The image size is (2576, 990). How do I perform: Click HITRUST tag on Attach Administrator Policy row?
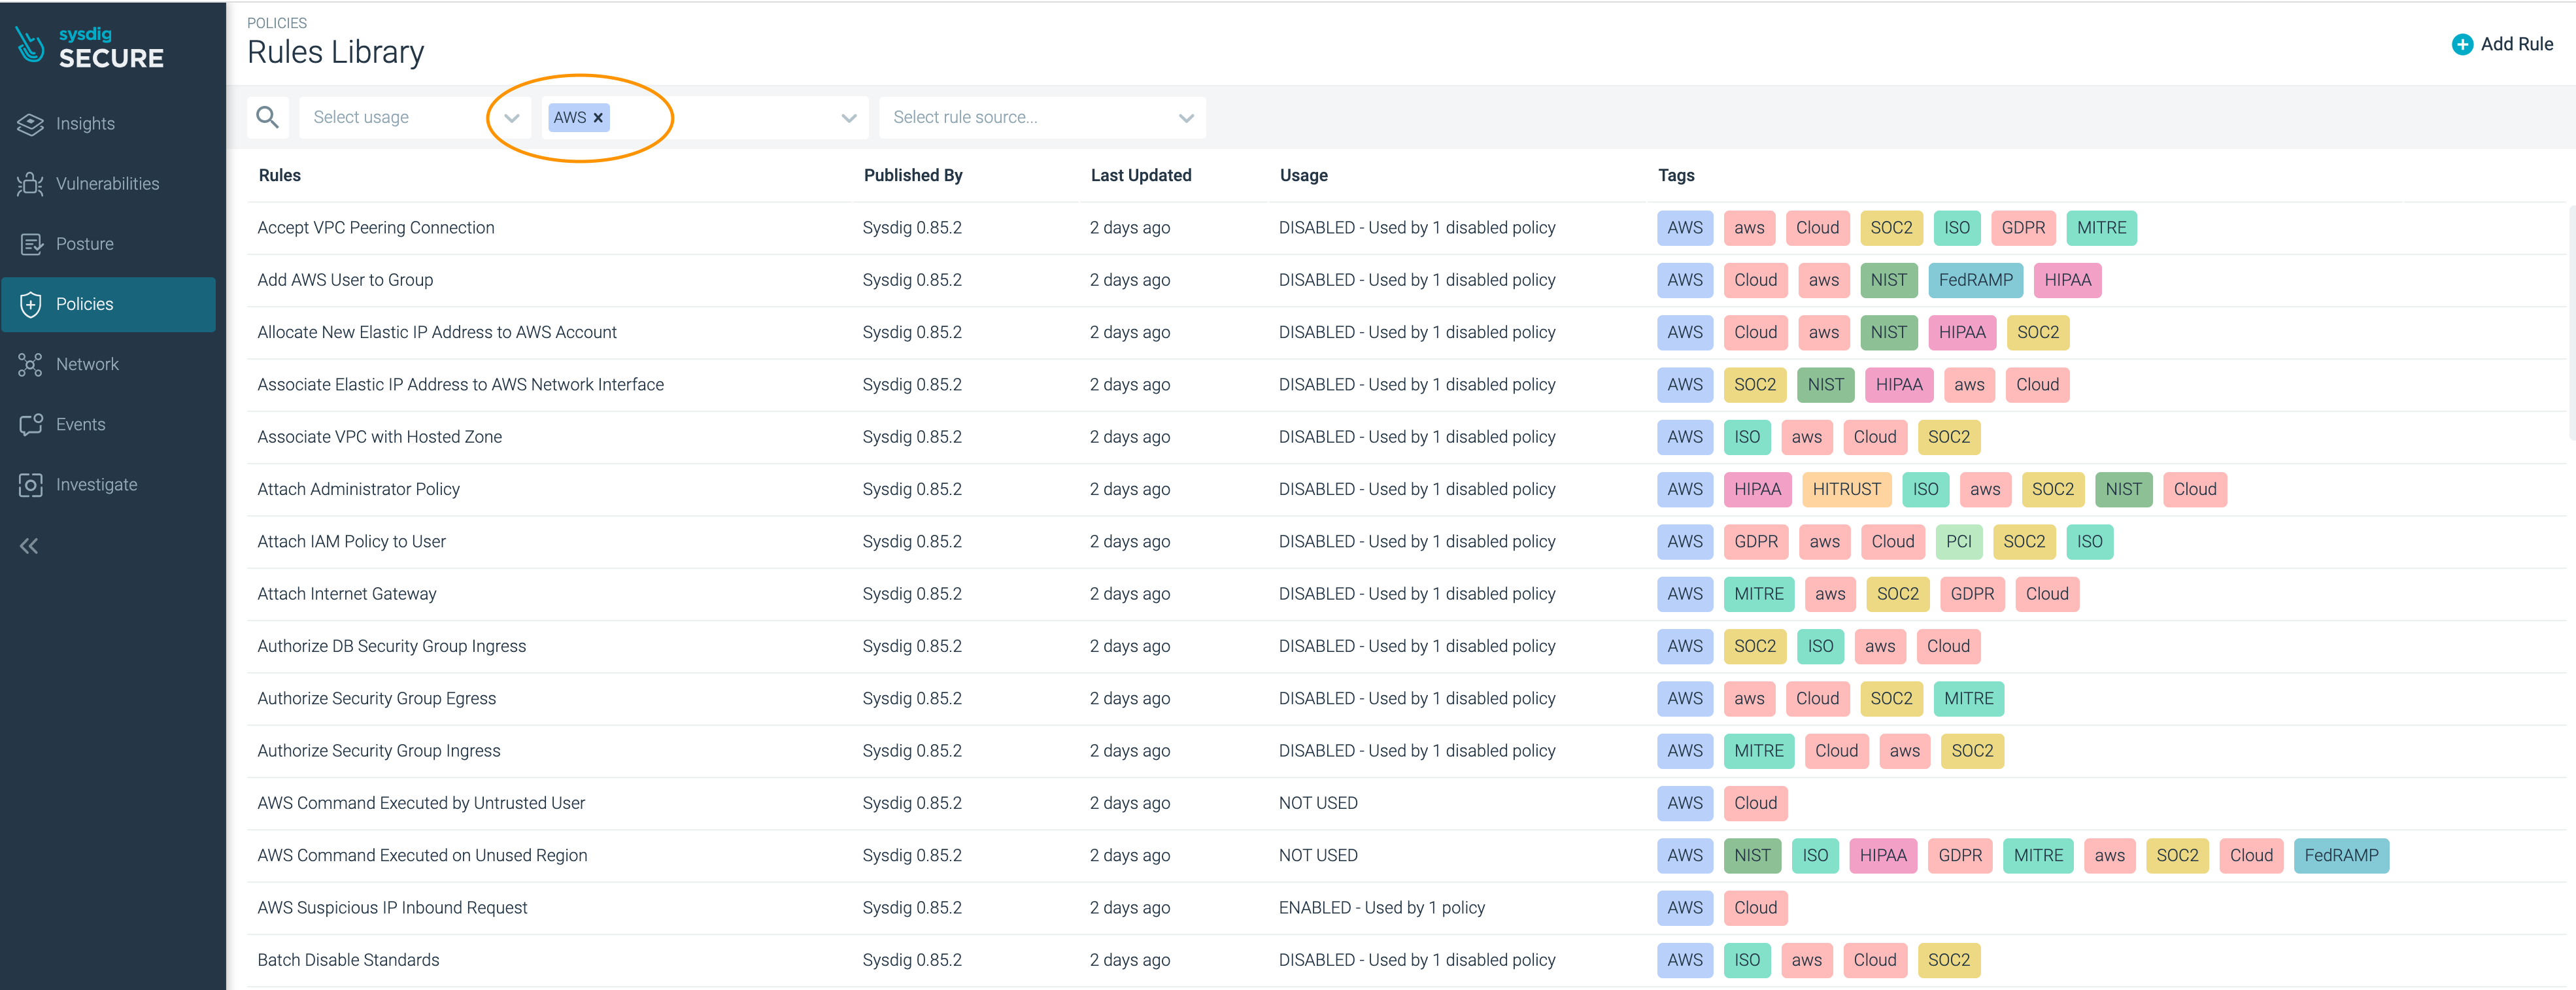[x=1846, y=489]
